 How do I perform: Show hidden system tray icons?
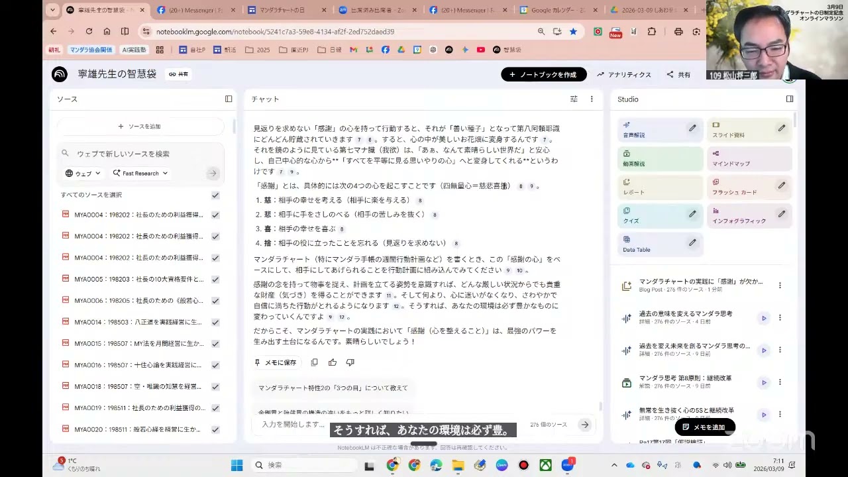point(614,465)
